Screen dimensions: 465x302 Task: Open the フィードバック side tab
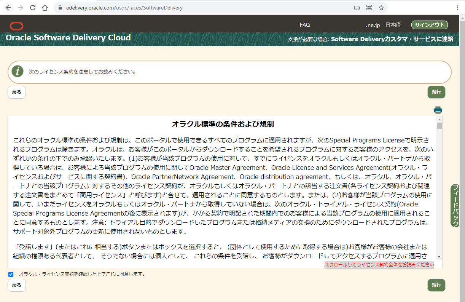coord(455,206)
